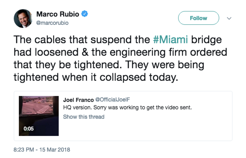Image resolution: width=246 pixels, height=158 pixels.
Task: Click empty space inside quoted tweet card
Action: (x=163, y=128)
